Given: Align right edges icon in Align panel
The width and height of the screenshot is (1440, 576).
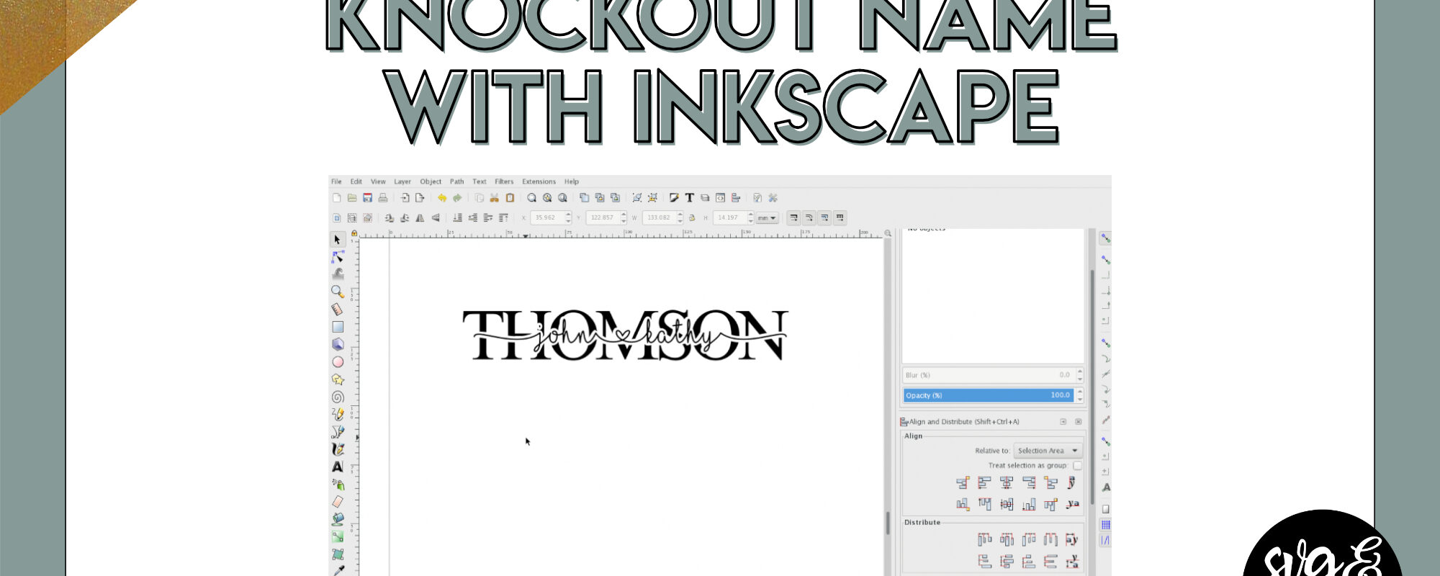Looking at the screenshot, I should click(1029, 483).
